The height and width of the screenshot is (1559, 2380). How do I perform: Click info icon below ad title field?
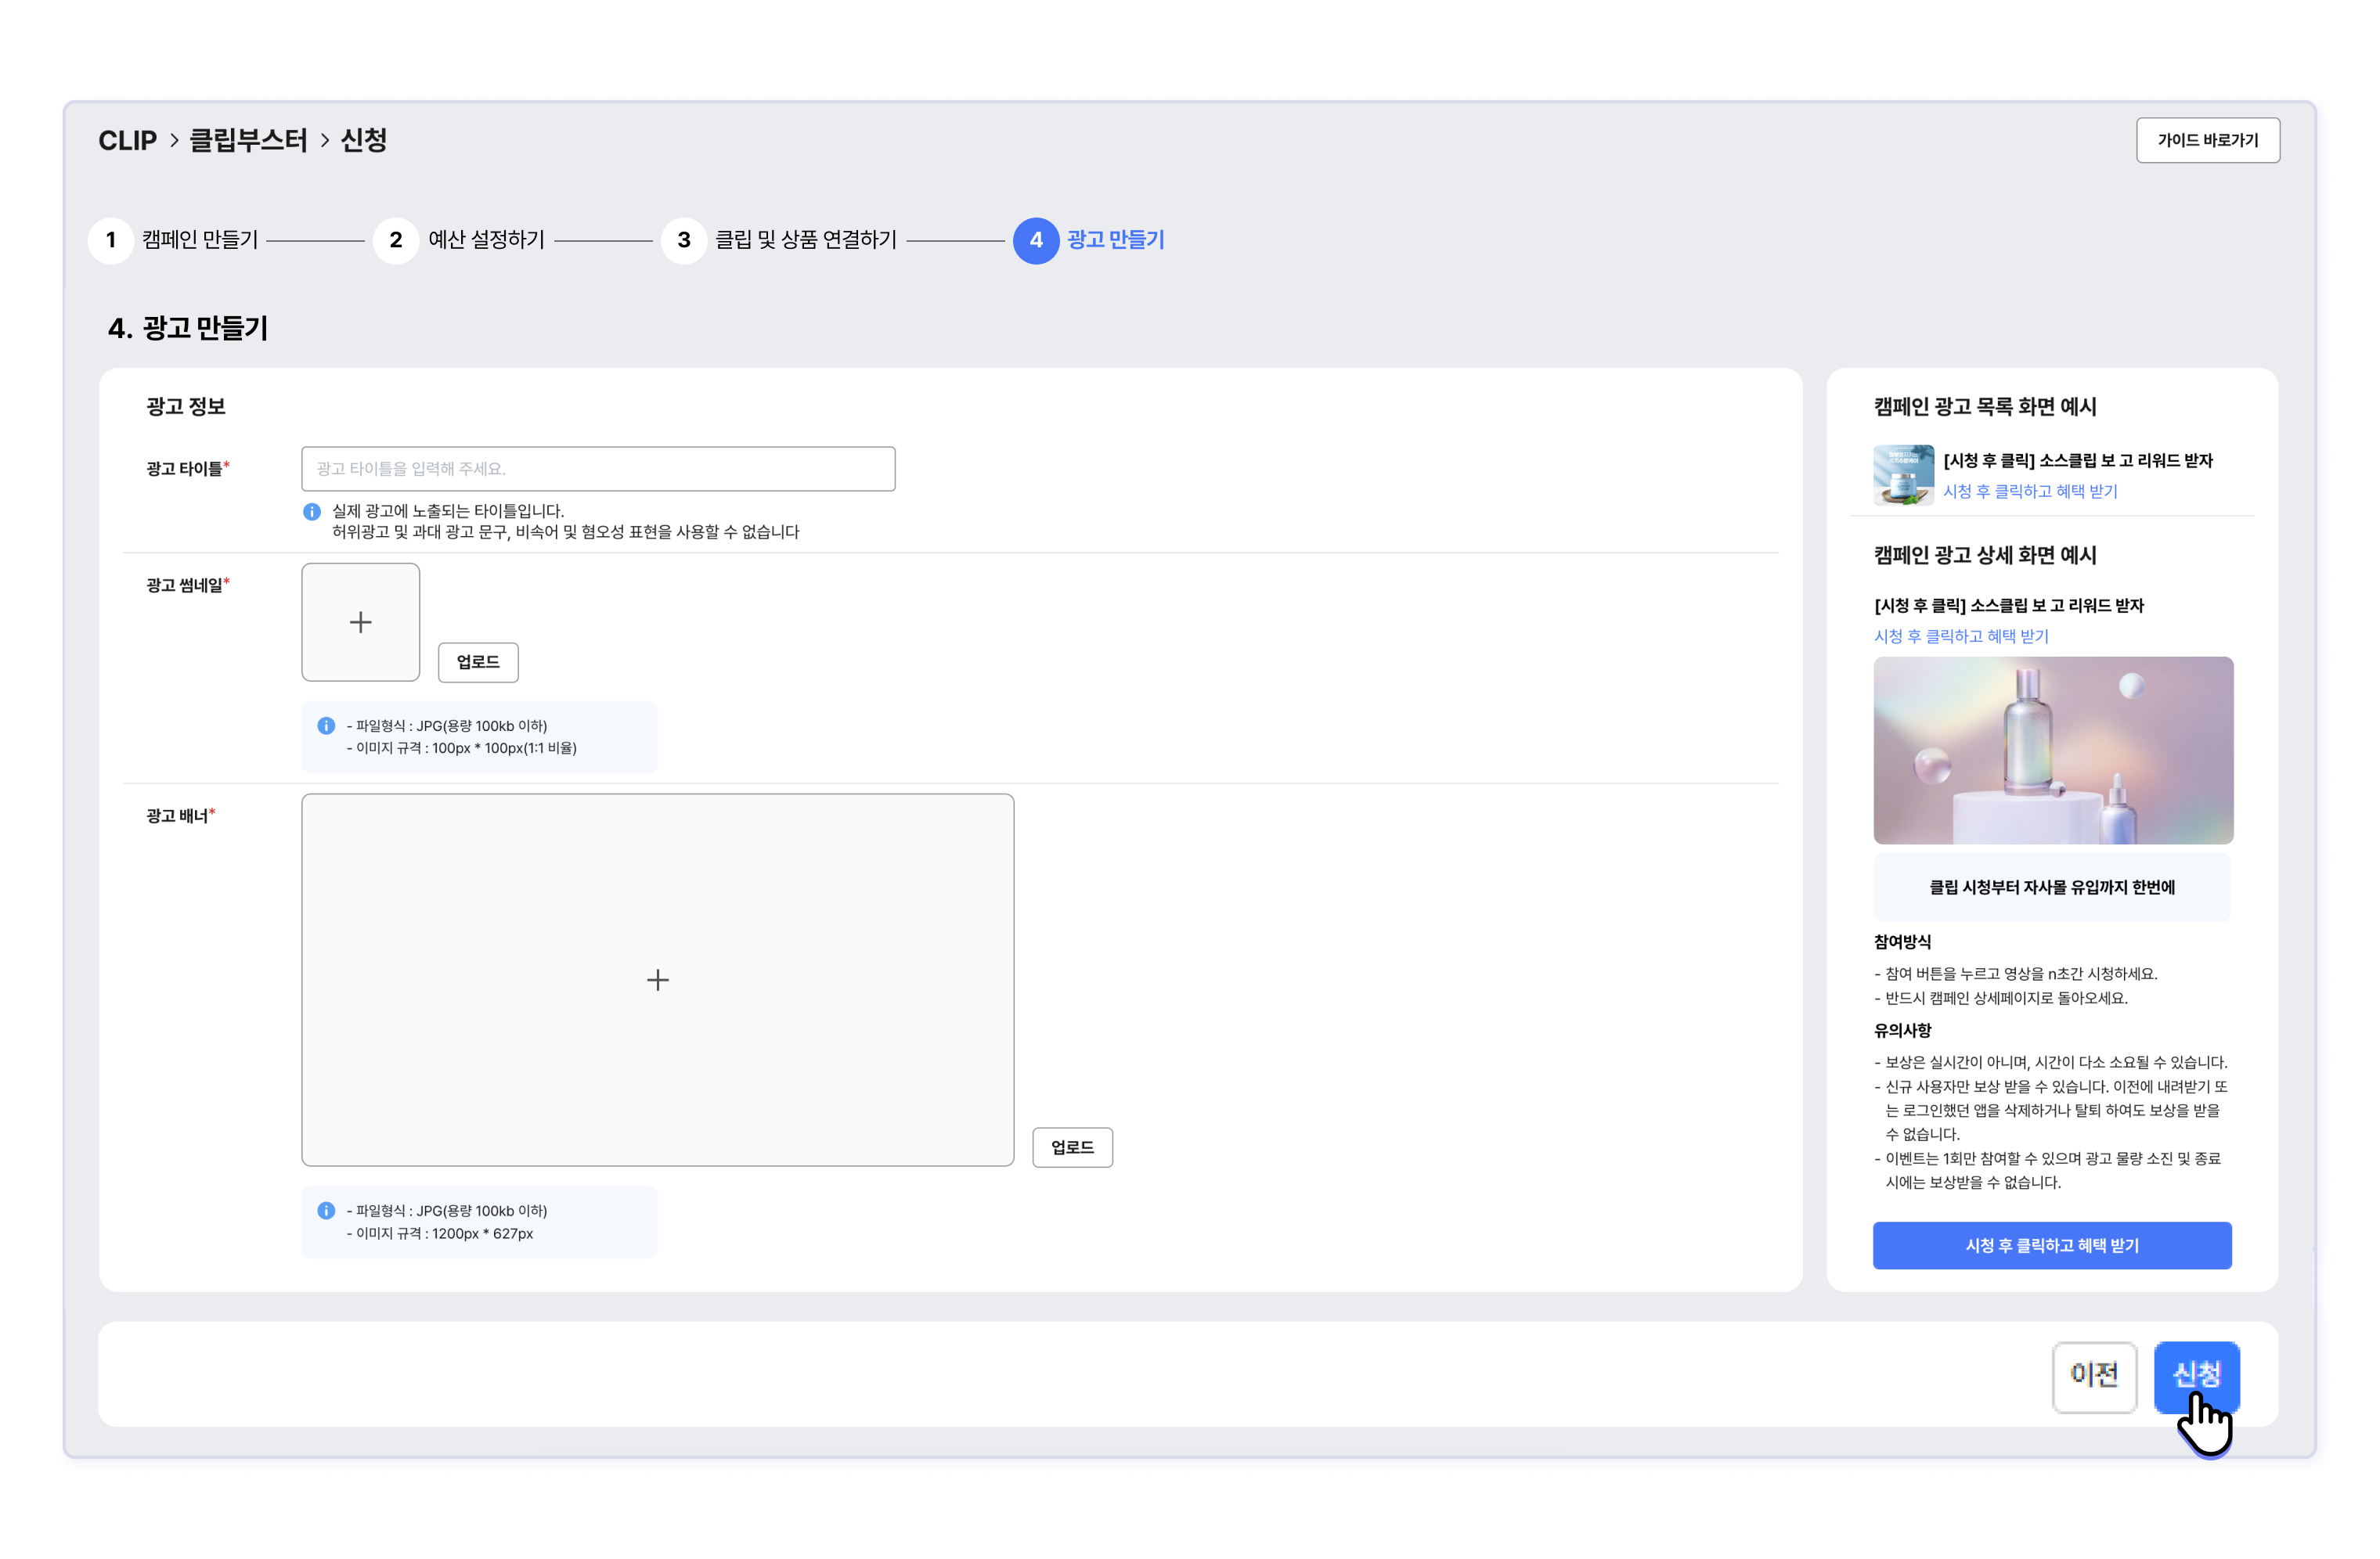(x=312, y=512)
